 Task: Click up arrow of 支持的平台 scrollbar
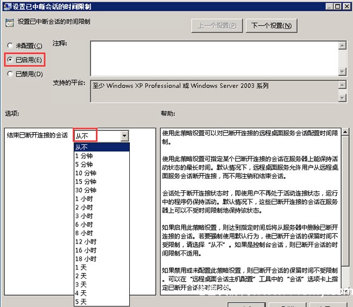click(342, 85)
